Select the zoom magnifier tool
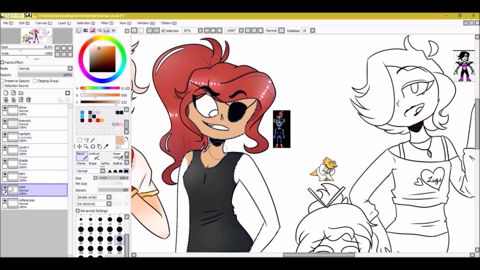This screenshot has height=270, width=480. click(86, 147)
